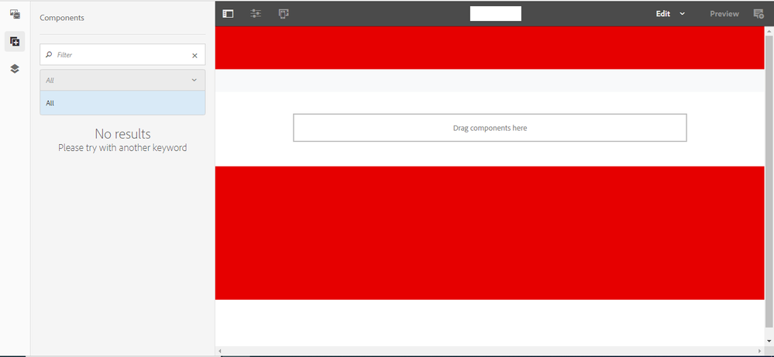Open mode chevron next to Edit

683,14
